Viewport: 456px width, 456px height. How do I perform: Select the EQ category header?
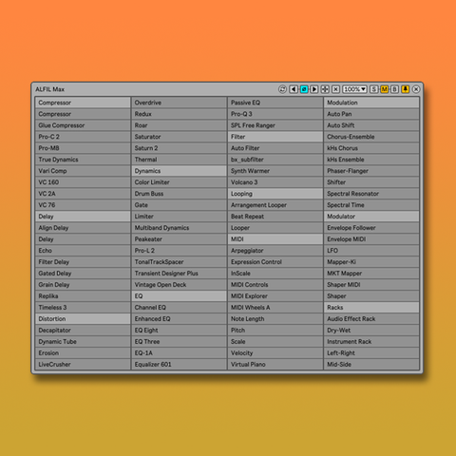(x=180, y=296)
